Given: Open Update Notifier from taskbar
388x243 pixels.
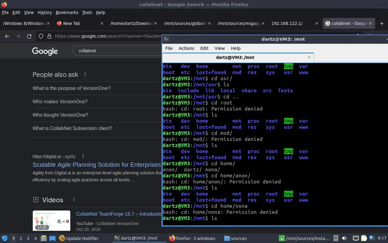Looking at the screenshot, I should pos(79,238).
